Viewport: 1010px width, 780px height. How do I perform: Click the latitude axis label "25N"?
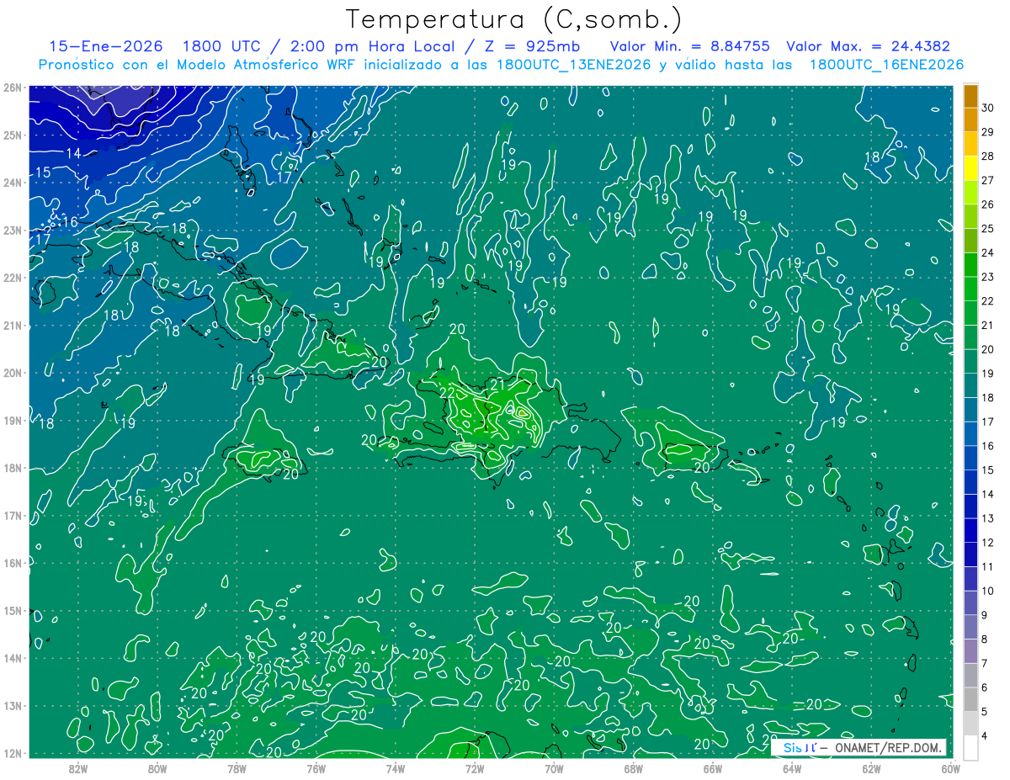pyautogui.click(x=12, y=135)
